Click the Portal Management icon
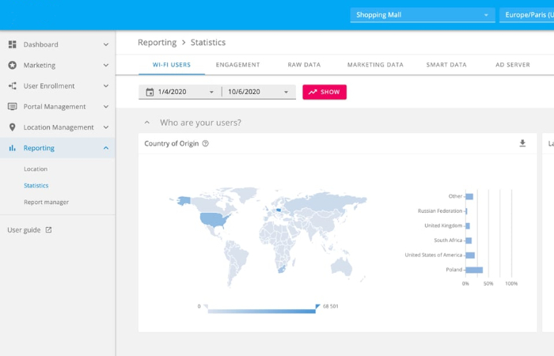Image resolution: width=554 pixels, height=356 pixels. point(12,107)
